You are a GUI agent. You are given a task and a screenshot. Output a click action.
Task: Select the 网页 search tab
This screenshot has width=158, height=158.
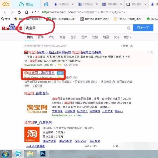click(x=30, y=37)
